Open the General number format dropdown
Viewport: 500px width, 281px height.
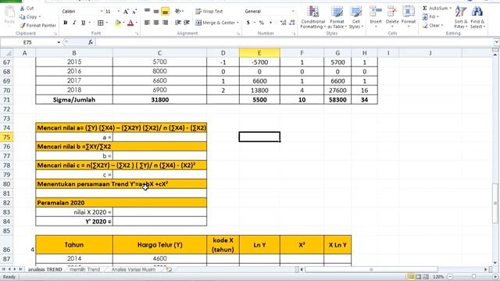pos(293,12)
